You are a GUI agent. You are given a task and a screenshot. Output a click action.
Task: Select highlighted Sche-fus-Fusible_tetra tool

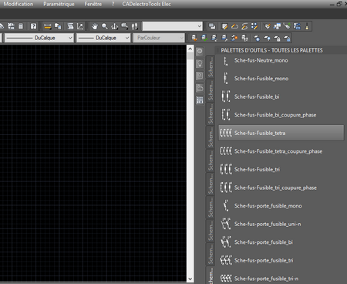pyautogui.click(x=281, y=133)
